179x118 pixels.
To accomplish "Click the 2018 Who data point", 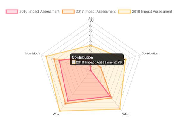I will click(x=60, y=111).
